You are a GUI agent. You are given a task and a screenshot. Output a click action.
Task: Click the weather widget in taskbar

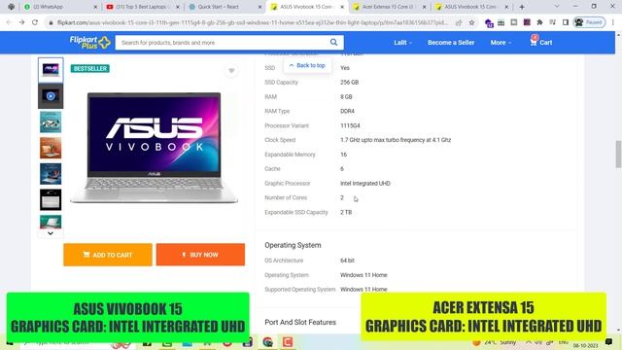pos(495,341)
